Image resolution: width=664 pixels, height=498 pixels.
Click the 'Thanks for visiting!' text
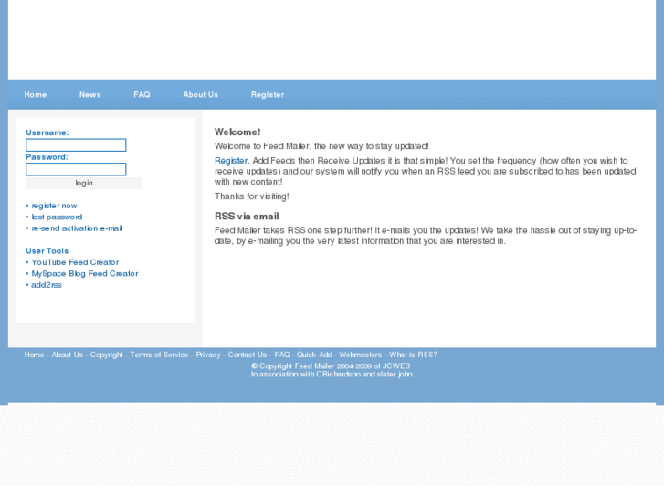click(251, 196)
